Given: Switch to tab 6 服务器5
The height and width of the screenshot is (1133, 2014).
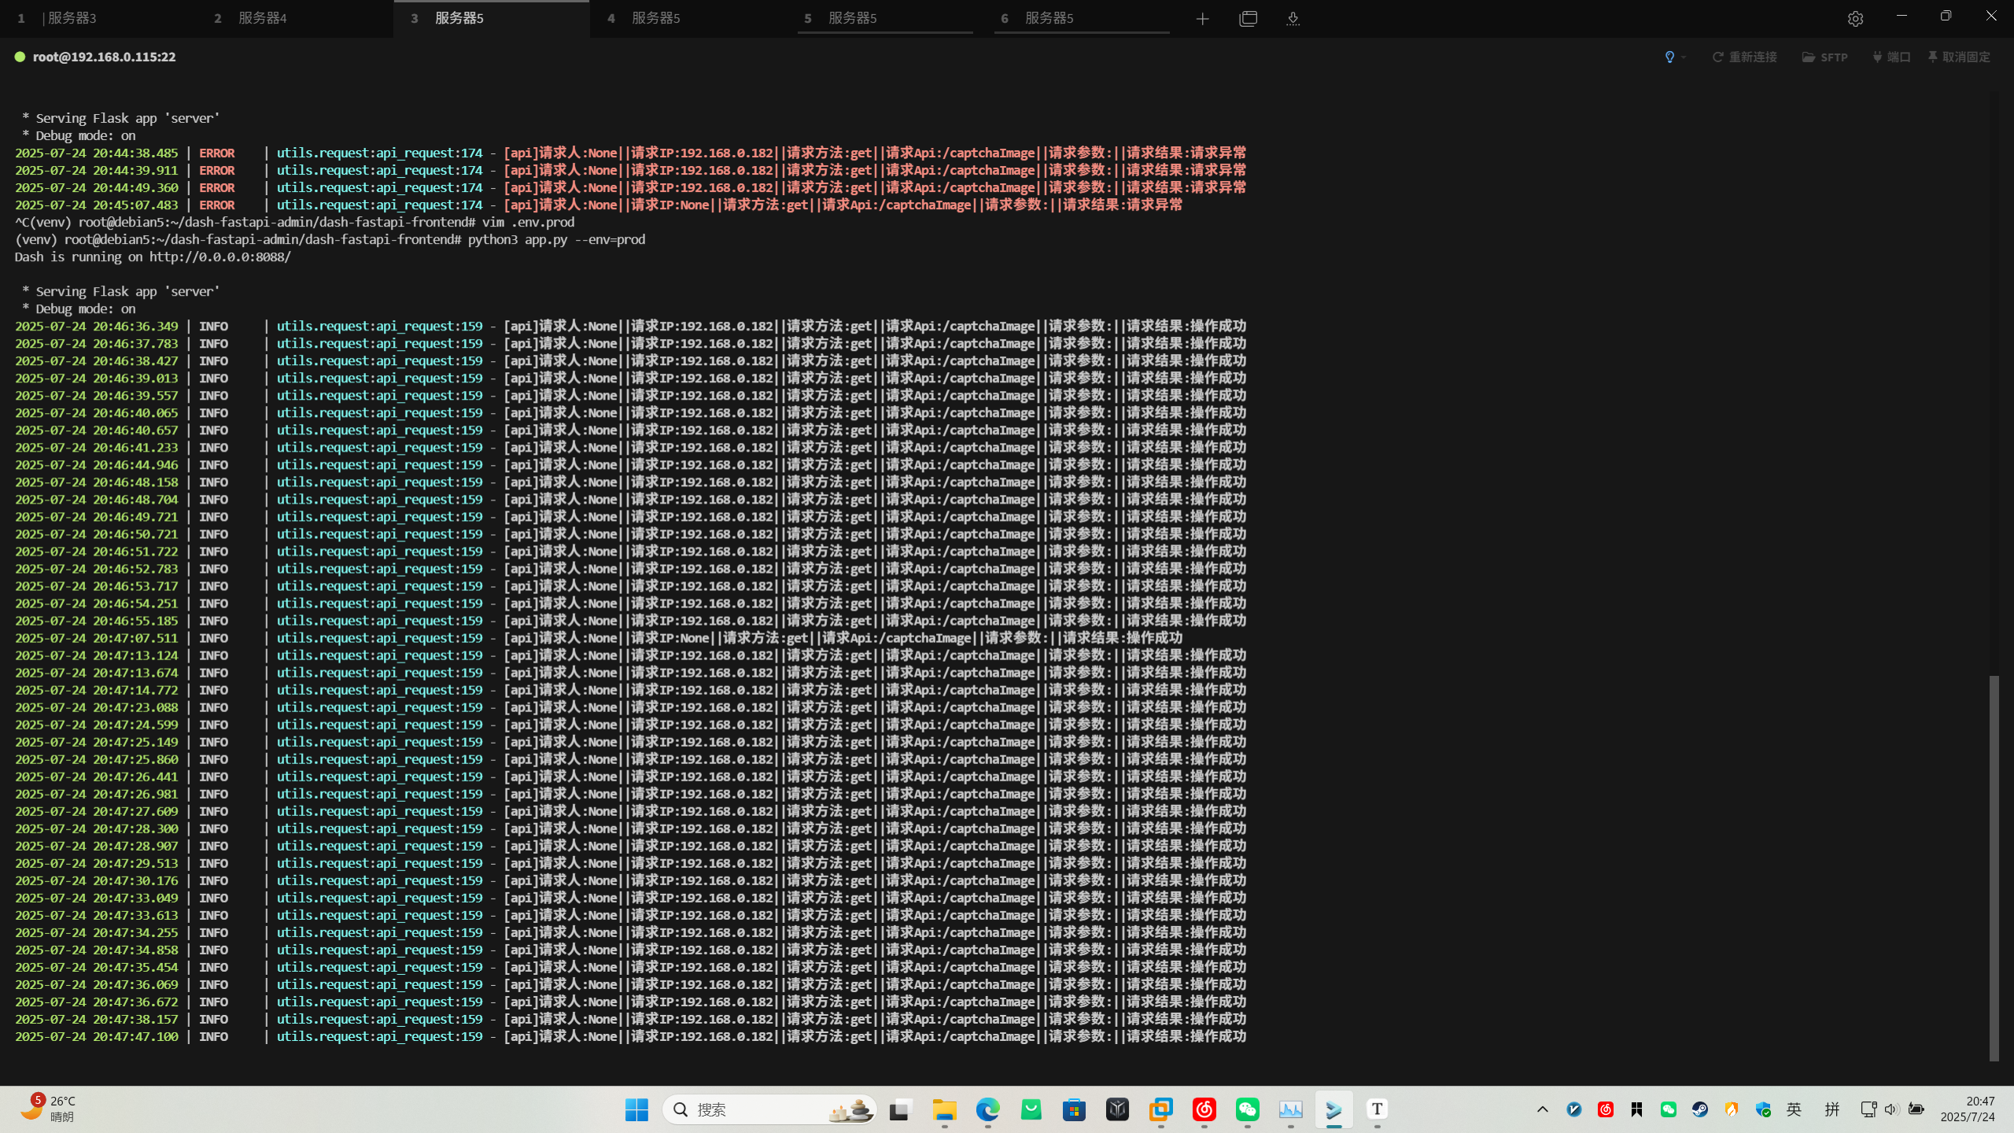Looking at the screenshot, I should (1082, 18).
